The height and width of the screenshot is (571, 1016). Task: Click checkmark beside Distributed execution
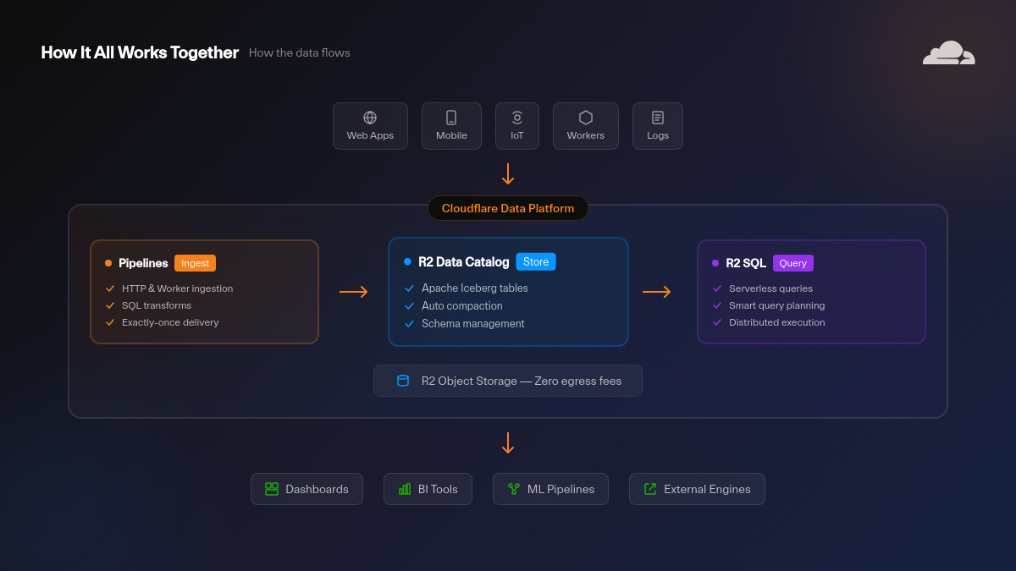717,322
